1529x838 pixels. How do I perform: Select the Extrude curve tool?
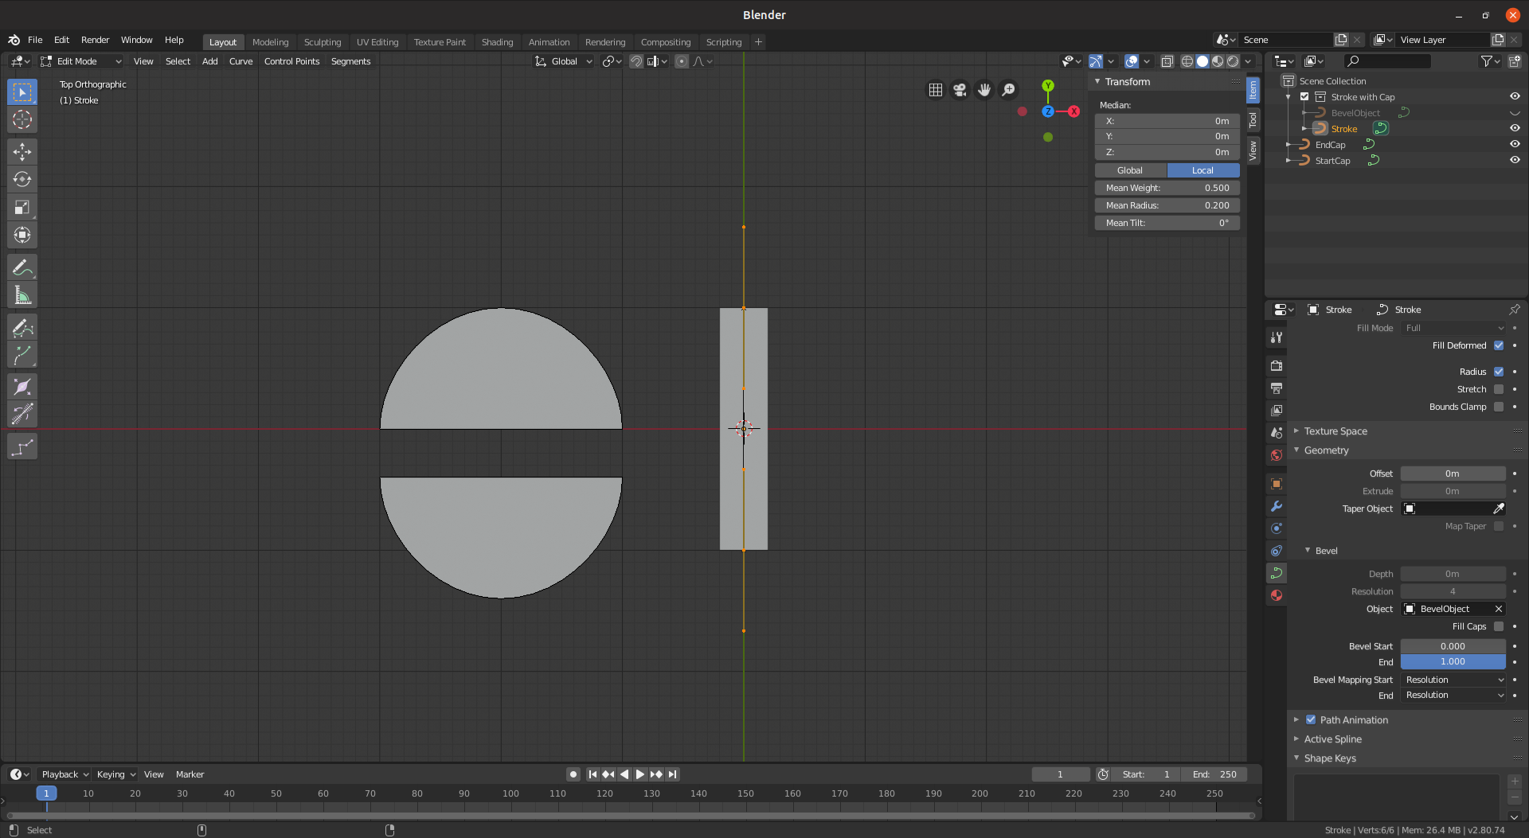(22, 355)
